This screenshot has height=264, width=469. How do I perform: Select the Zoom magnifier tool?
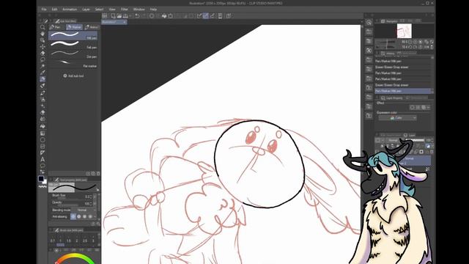43,27
